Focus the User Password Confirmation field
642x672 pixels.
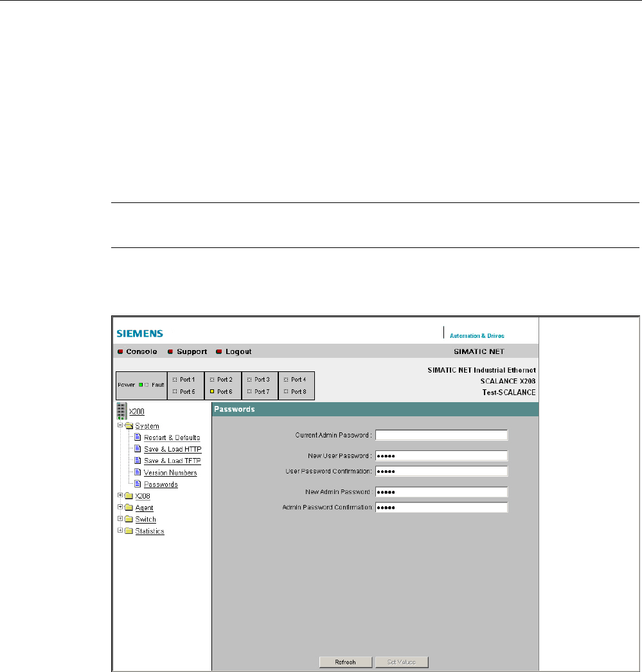tap(441, 471)
